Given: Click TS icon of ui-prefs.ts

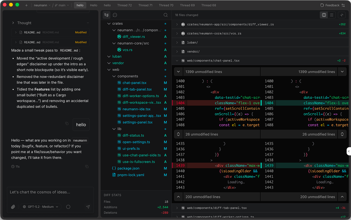Looking at the screenshot, I should pyautogui.click(x=119, y=149).
